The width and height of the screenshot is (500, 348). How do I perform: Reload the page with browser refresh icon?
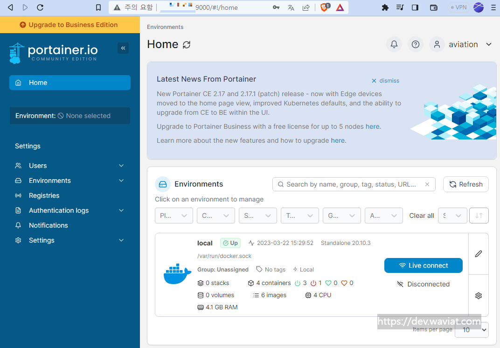click(40, 7)
